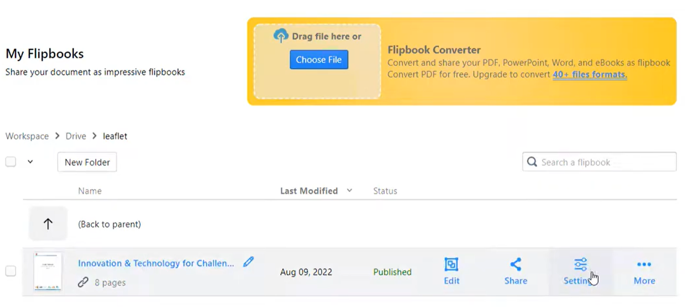This screenshot has width=685, height=307.
Task: Click the cloud upload icon
Action: pos(281,36)
